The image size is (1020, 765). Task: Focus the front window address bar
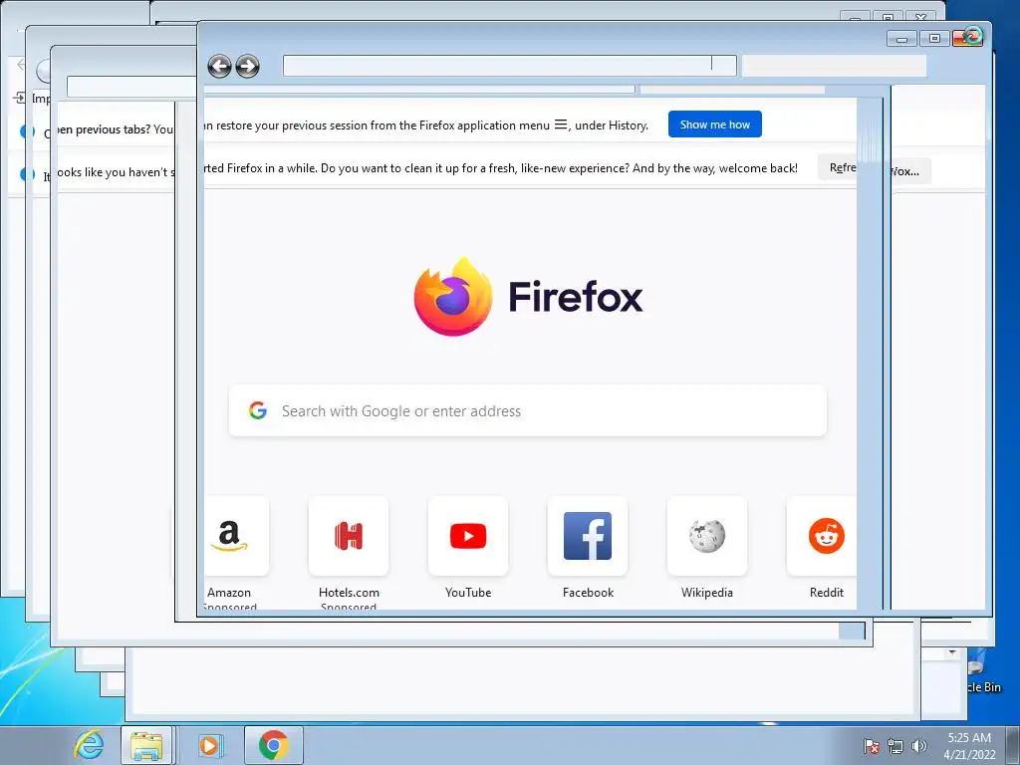[x=509, y=66]
